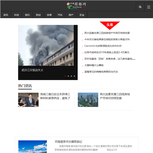153x153 pixels.
Task: Click the 邓海楚 travel article summary text
Action: (x=93, y=148)
